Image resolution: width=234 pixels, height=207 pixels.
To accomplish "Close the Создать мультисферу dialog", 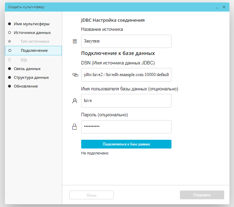I will pos(224,7).
